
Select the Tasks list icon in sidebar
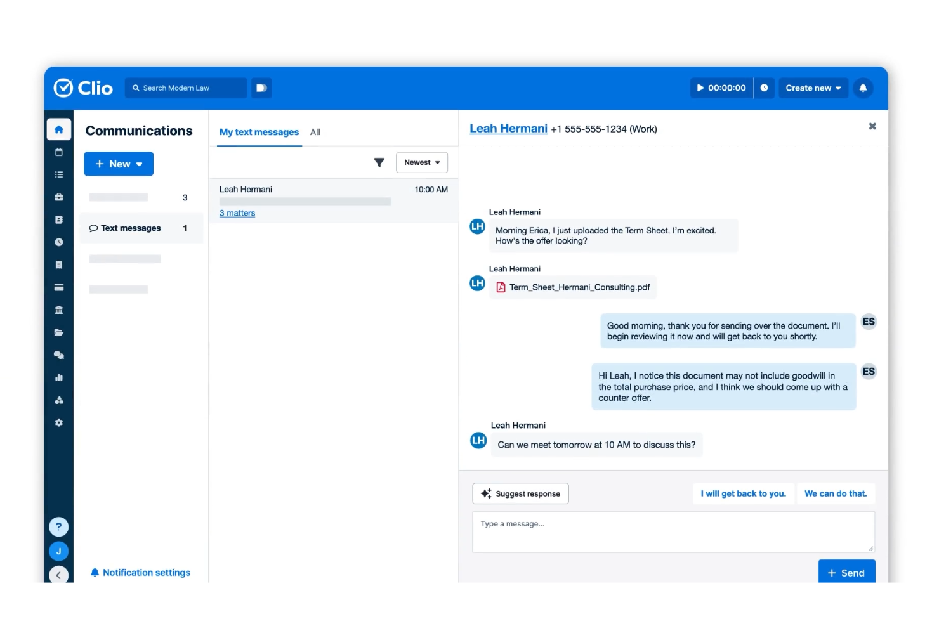[x=58, y=174]
